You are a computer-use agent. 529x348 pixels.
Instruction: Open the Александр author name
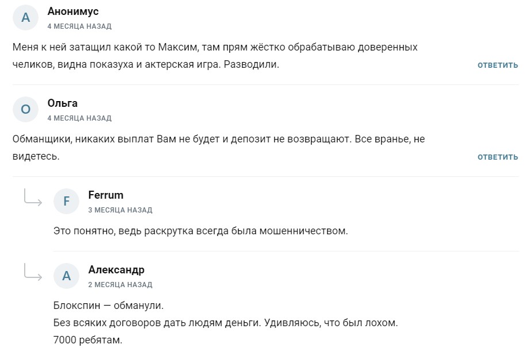[116, 270]
